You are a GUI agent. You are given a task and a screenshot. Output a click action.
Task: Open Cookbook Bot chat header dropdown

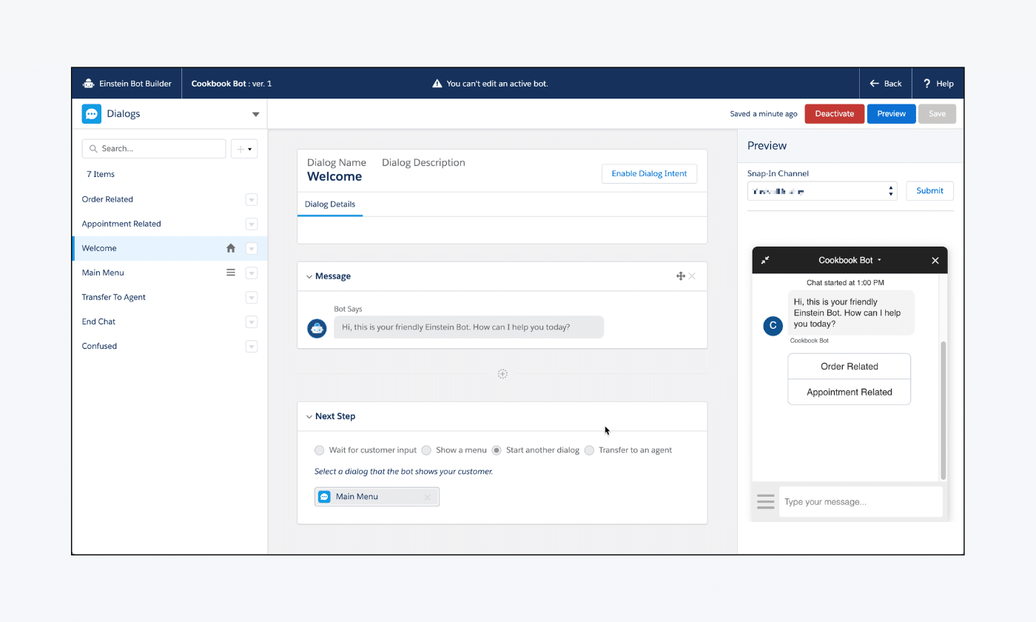tap(879, 261)
